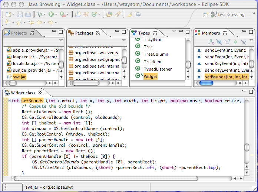Click editor vertical scrollbar thumb
This screenshot has width=258, height=192.
[x=247, y=147]
